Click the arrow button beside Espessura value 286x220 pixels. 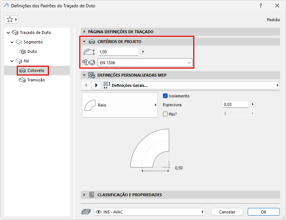coord(252,104)
